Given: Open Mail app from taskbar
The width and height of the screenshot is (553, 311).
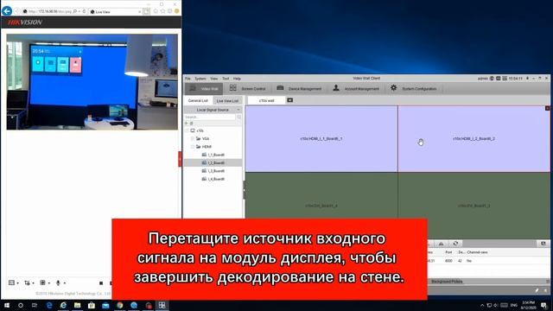Looking at the screenshot, I should pyautogui.click(x=105, y=305).
